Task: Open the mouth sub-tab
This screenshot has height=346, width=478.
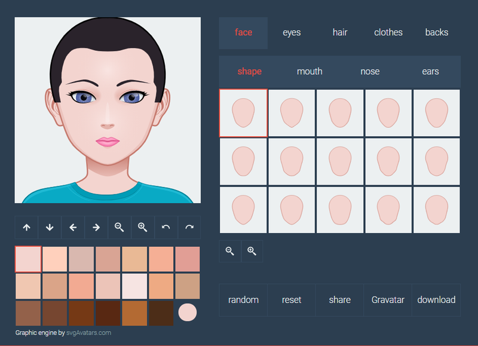Action: pos(310,71)
